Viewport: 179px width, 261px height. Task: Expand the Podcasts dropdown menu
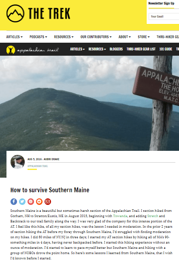[38, 37]
